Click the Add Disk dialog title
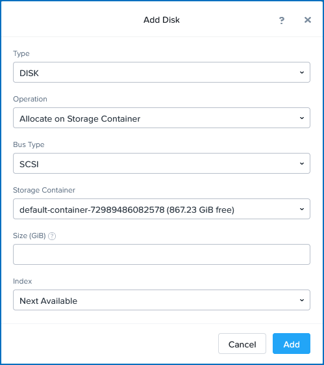The width and height of the screenshot is (324, 365). [162, 20]
